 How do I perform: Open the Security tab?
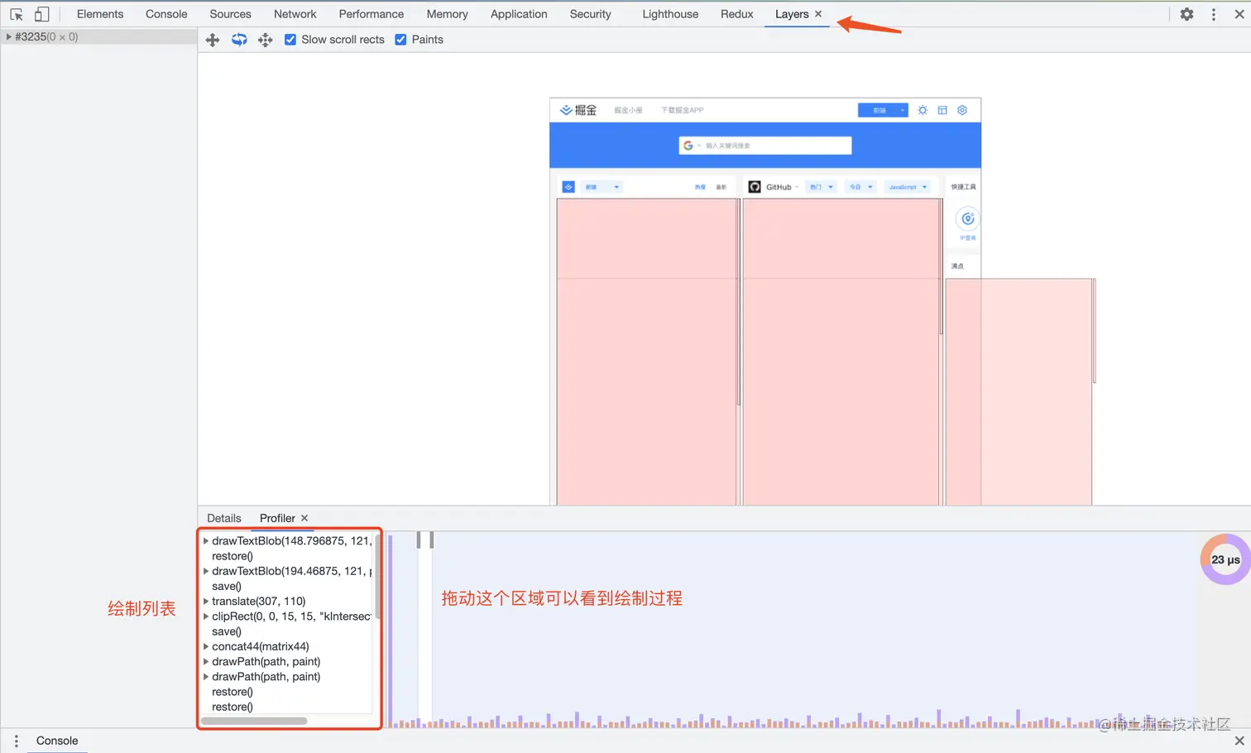coord(591,14)
